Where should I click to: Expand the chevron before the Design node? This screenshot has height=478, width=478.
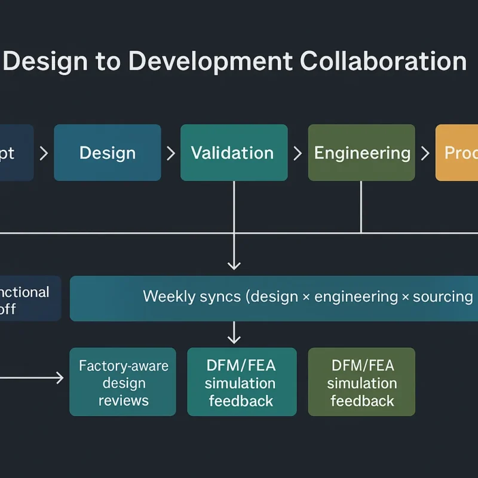point(43,153)
